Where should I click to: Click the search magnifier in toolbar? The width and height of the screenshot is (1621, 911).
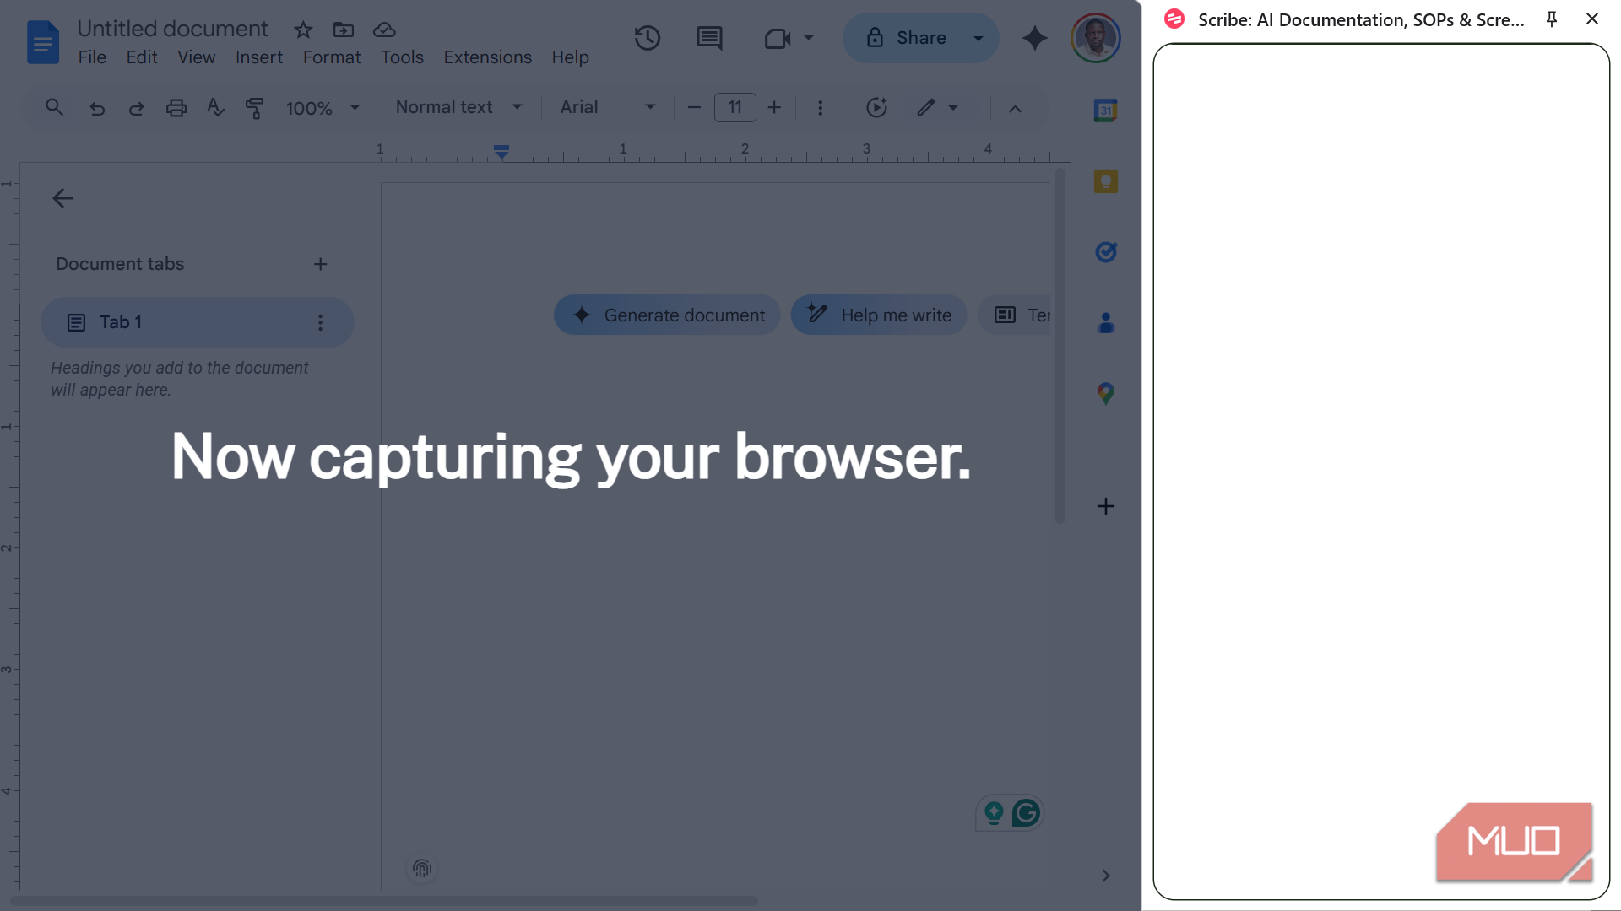tap(54, 108)
